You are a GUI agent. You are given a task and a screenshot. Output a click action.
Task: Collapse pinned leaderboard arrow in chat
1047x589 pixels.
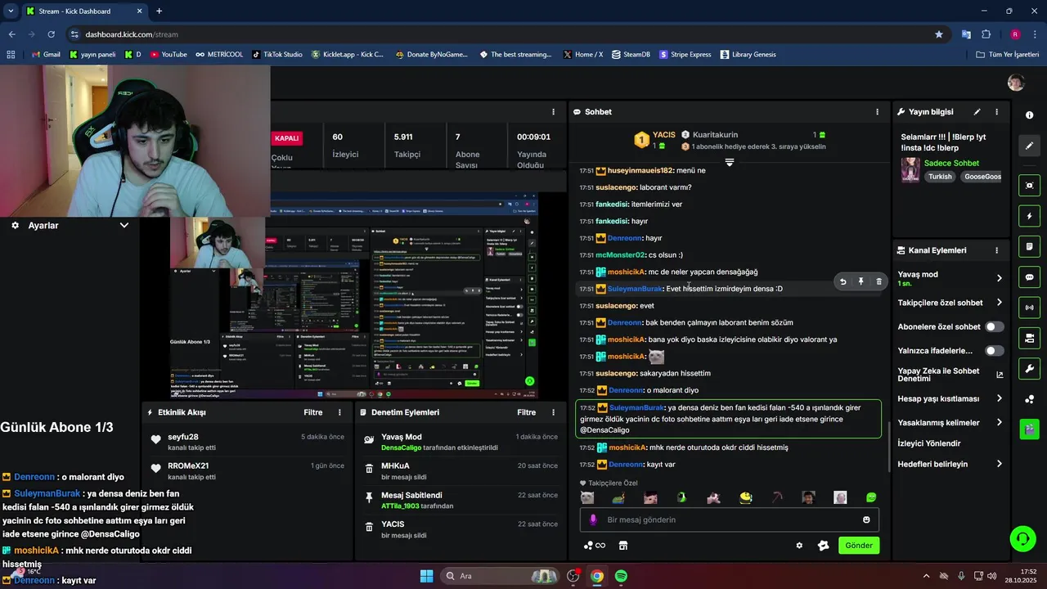(x=730, y=162)
